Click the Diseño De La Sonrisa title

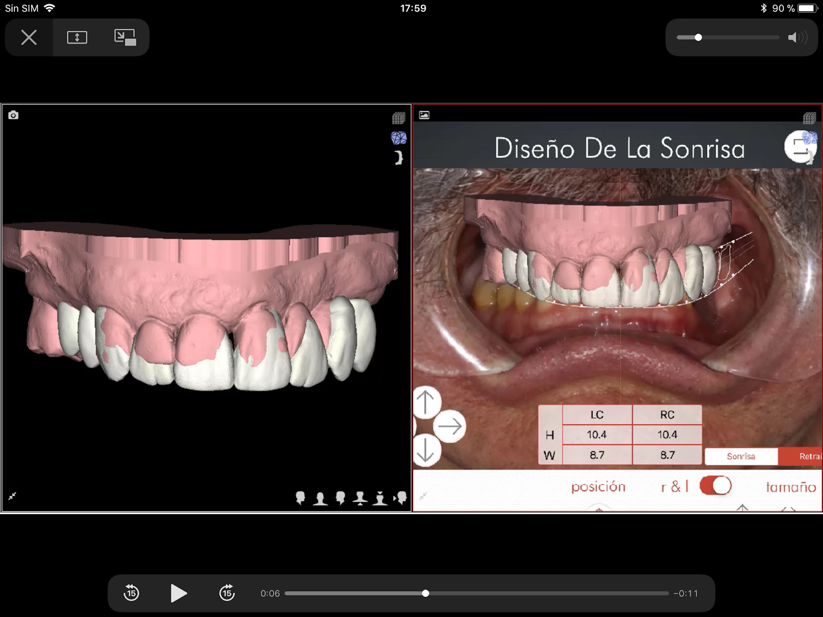pos(620,148)
